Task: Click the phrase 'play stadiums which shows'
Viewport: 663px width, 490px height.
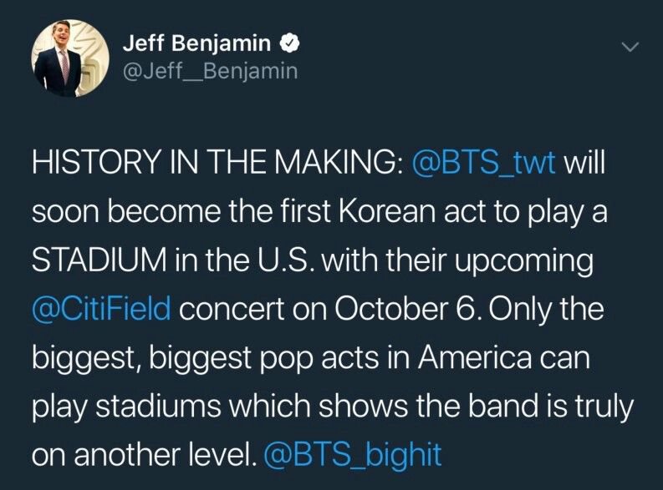Action: (x=220, y=407)
